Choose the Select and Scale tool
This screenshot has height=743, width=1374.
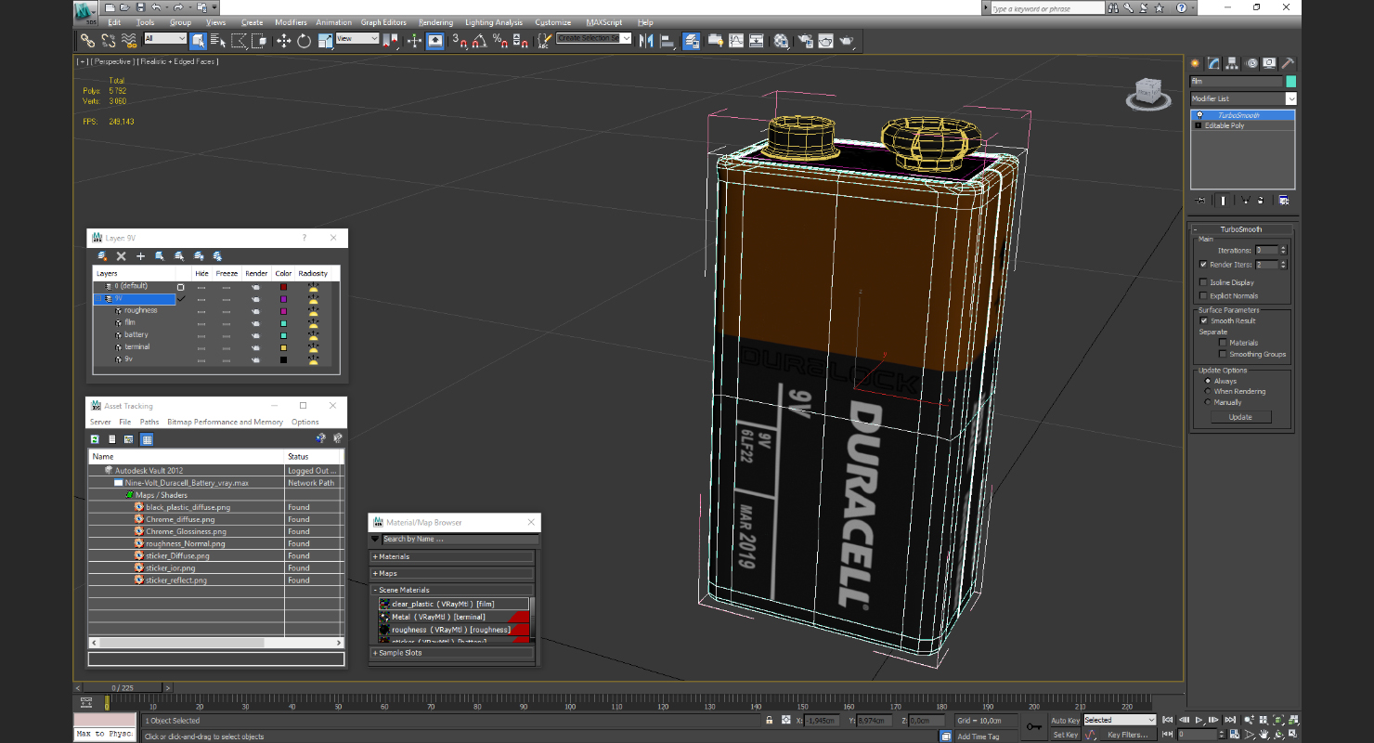pyautogui.click(x=325, y=41)
